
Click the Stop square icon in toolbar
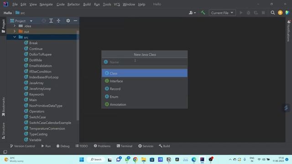point(263,13)
